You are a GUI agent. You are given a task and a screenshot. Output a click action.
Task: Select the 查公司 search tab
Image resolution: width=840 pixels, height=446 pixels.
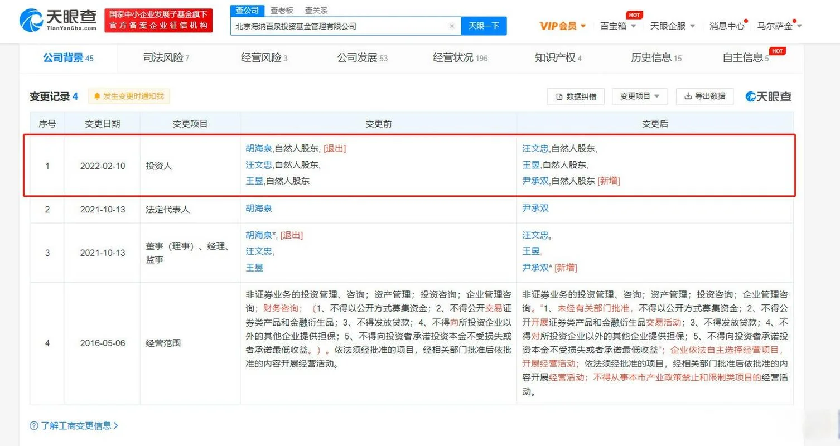(247, 11)
